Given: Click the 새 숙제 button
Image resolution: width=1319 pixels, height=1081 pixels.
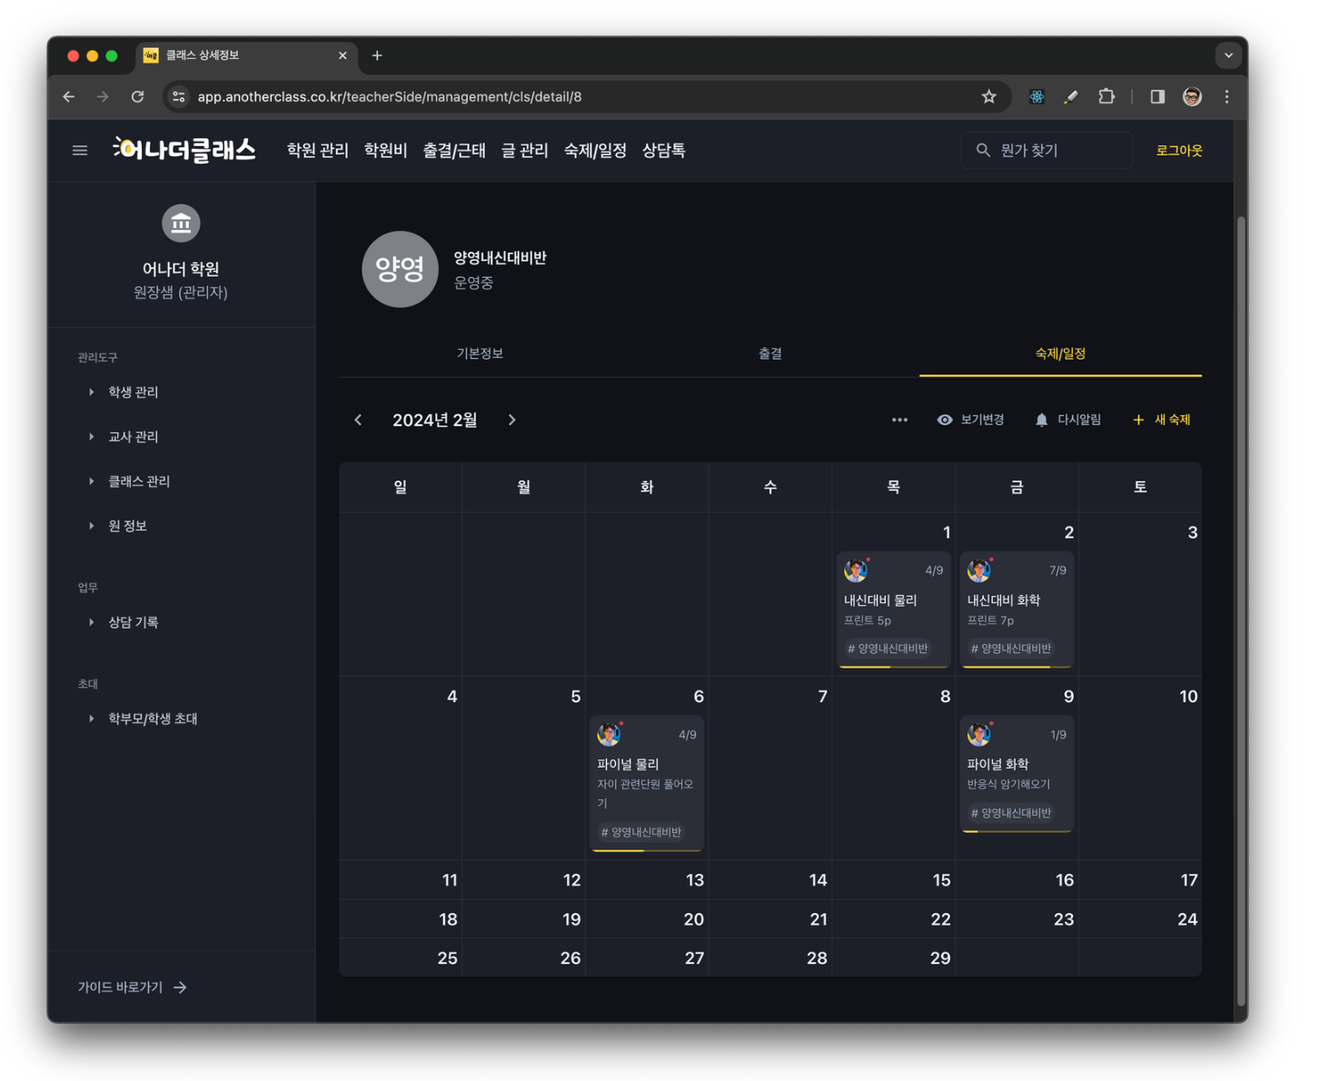Looking at the screenshot, I should pyautogui.click(x=1162, y=420).
